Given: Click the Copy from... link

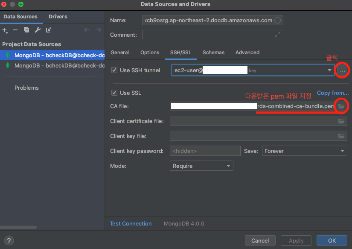Looking at the screenshot, I should coord(333,93).
